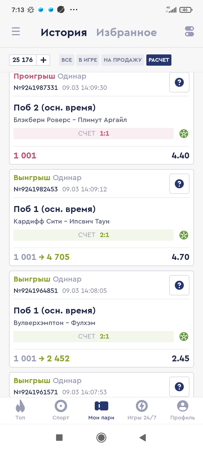Open help for bet №9241987331
The height and width of the screenshot is (451, 203).
[179, 82]
